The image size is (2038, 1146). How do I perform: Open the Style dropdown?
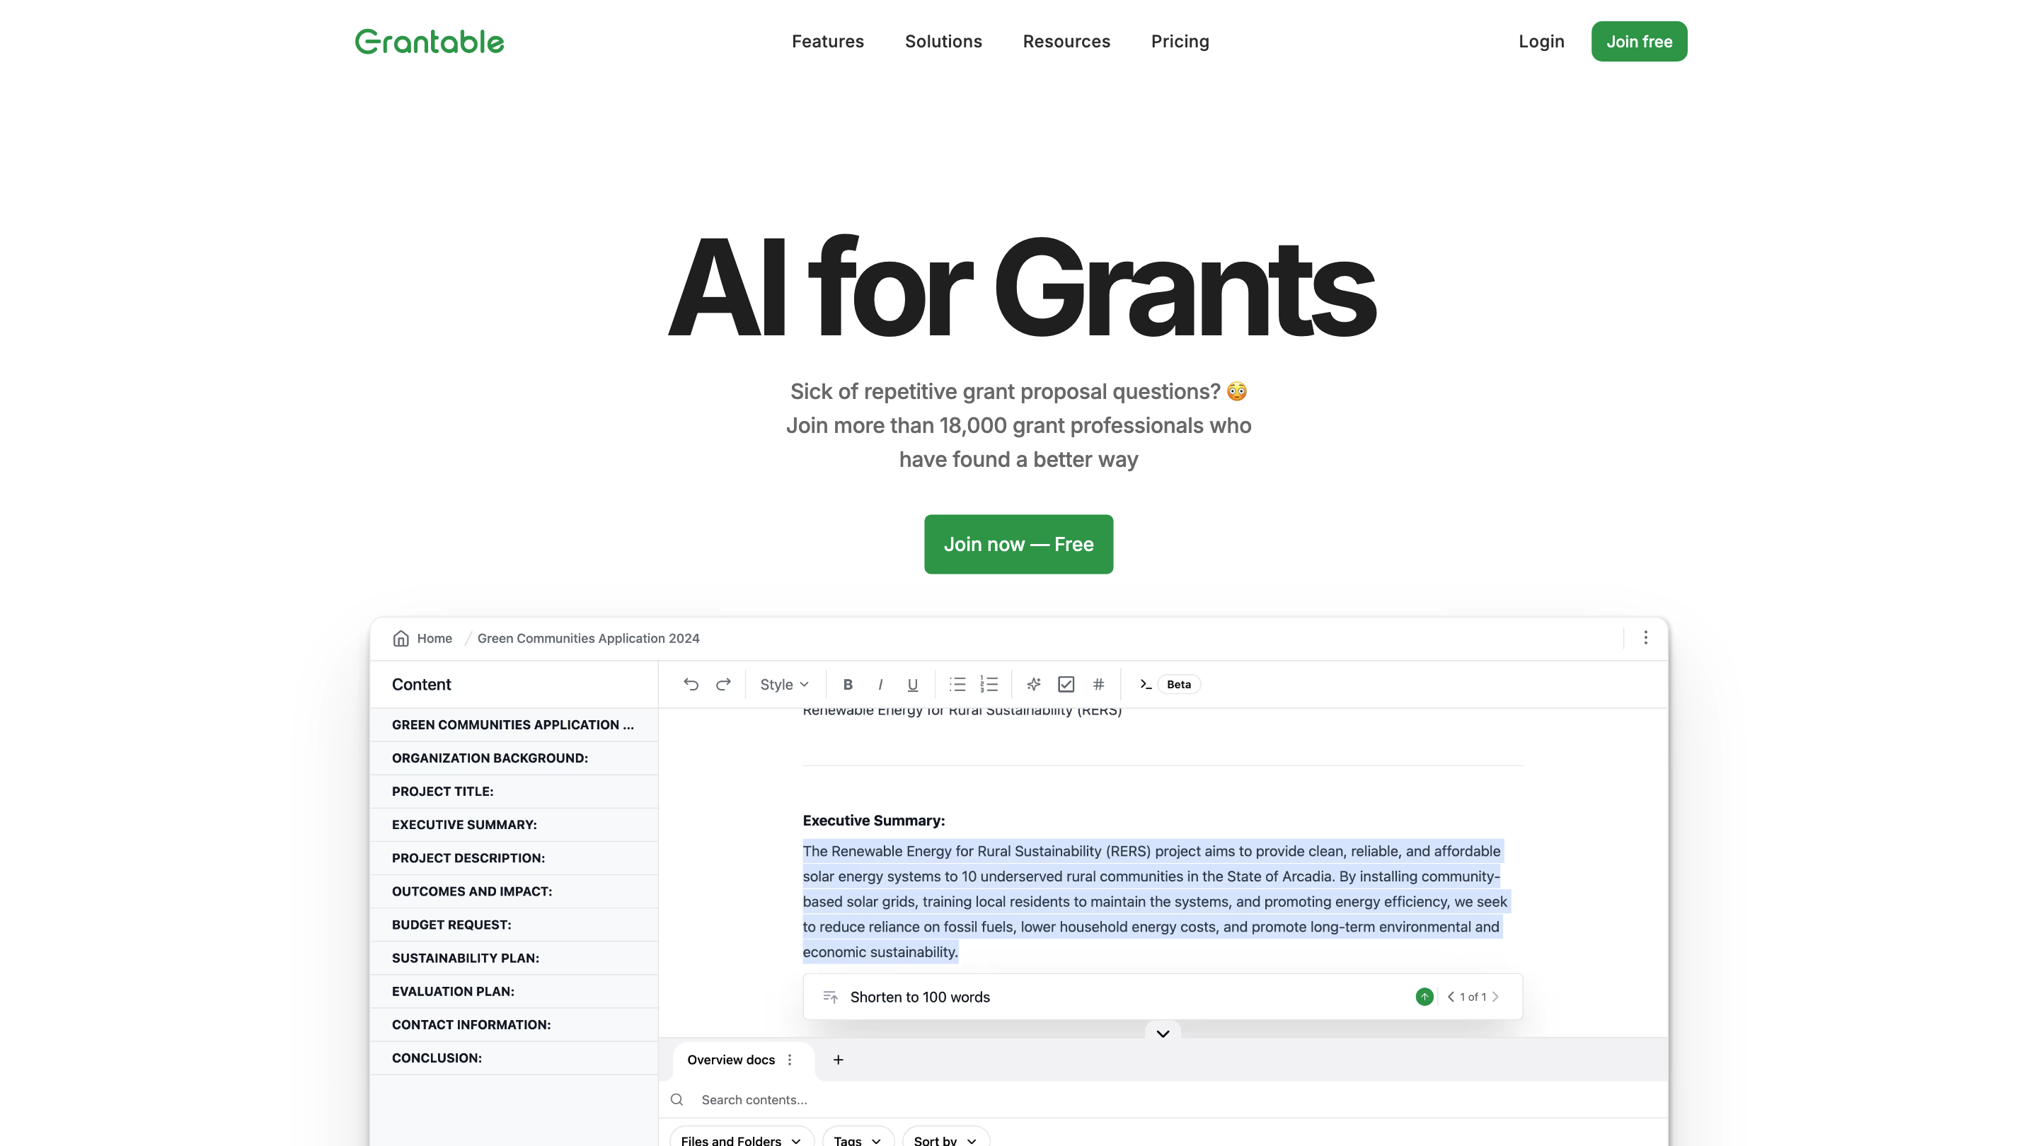coord(784,684)
